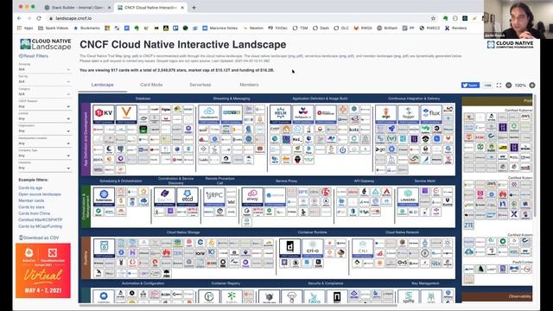Open the Flux project card
This screenshot has height=311, width=553.
coord(431,114)
